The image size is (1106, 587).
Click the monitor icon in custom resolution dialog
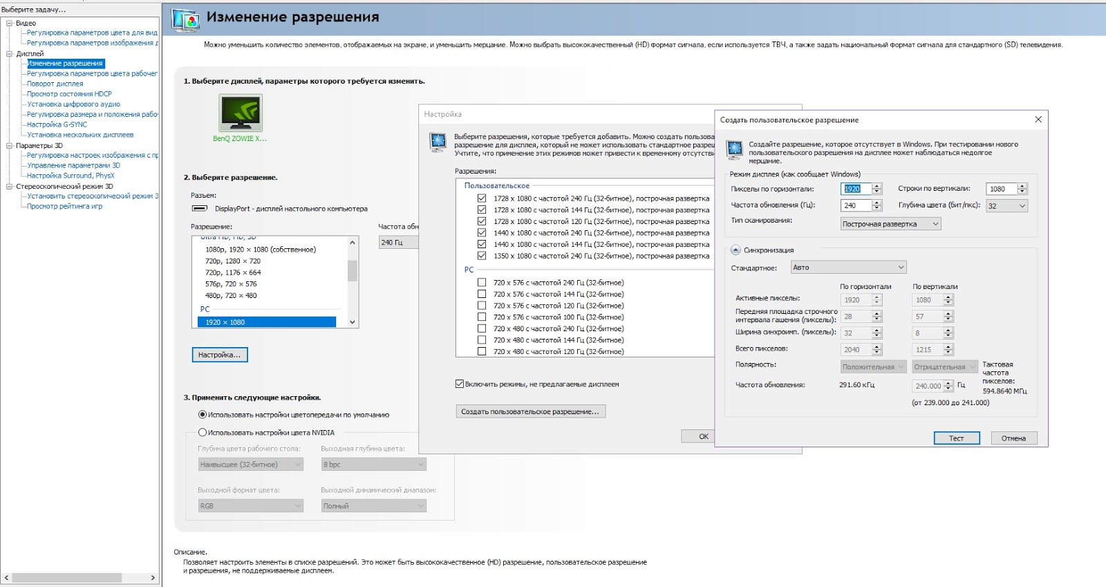[733, 149]
